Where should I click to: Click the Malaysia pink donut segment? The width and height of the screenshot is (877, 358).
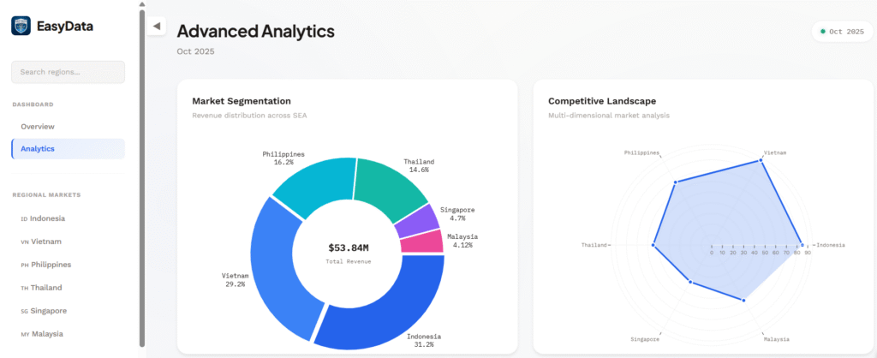(424, 242)
